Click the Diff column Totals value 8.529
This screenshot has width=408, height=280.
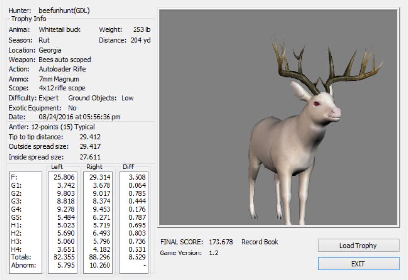[136, 257]
